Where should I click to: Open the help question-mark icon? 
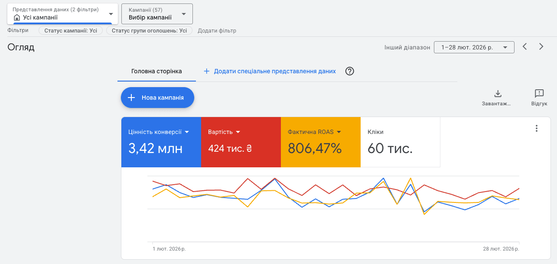pyautogui.click(x=350, y=71)
